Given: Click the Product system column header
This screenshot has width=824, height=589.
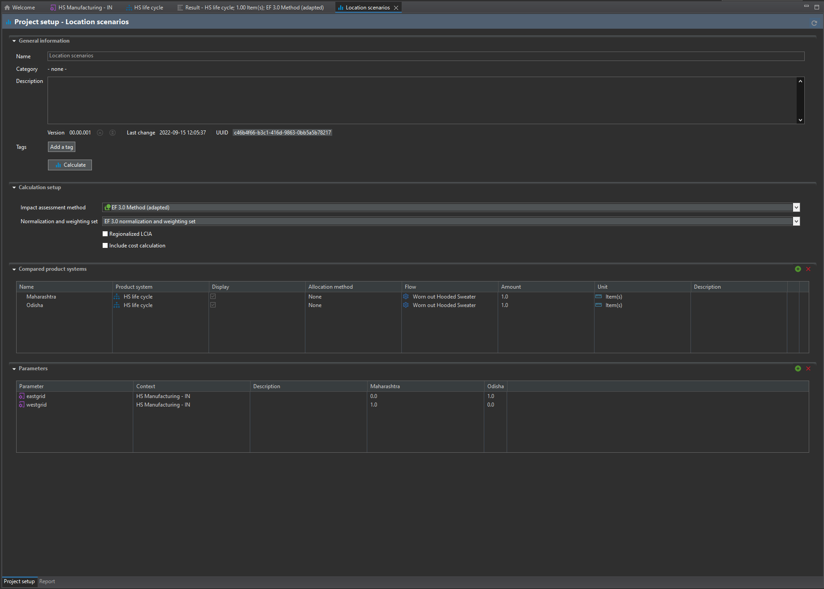Looking at the screenshot, I should pyautogui.click(x=160, y=287).
